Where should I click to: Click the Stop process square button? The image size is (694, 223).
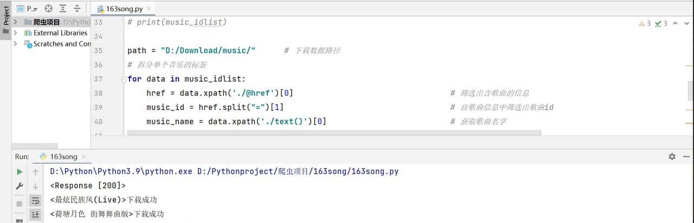(20, 204)
